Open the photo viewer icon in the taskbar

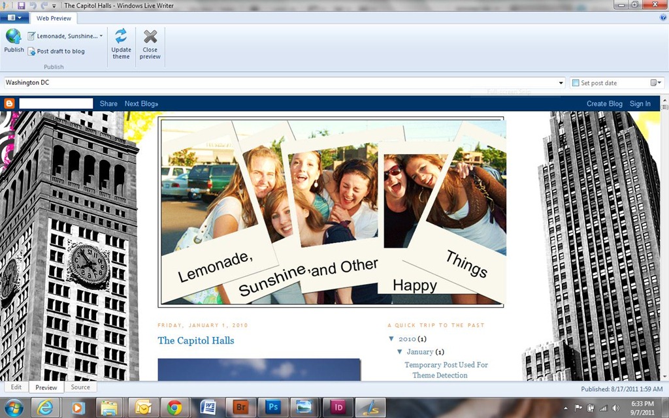coord(305,408)
